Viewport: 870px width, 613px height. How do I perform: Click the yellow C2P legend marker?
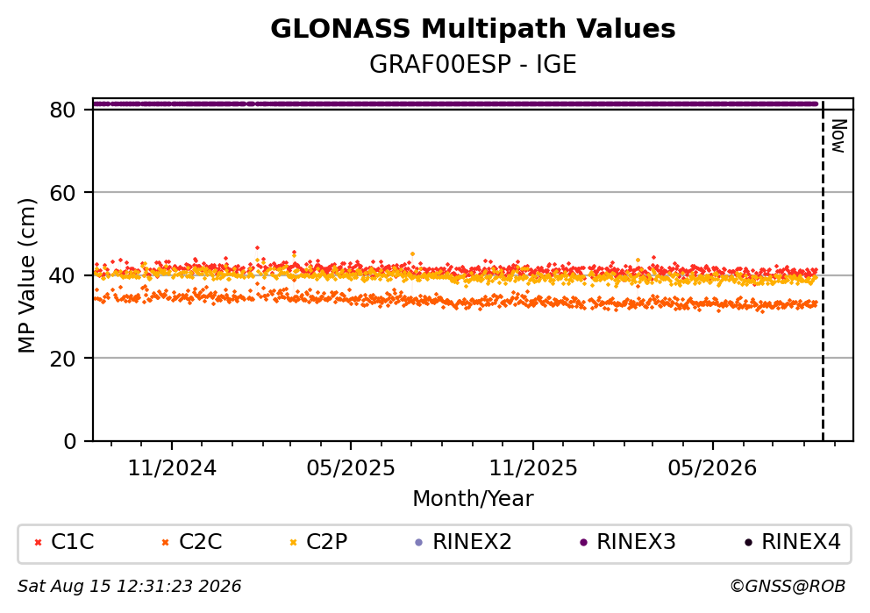293,543
